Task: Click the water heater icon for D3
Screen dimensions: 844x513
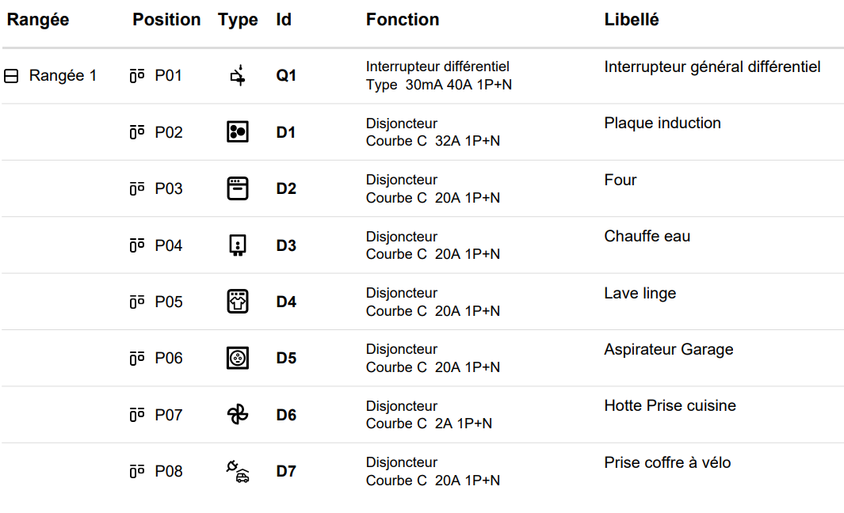Action: [238, 245]
